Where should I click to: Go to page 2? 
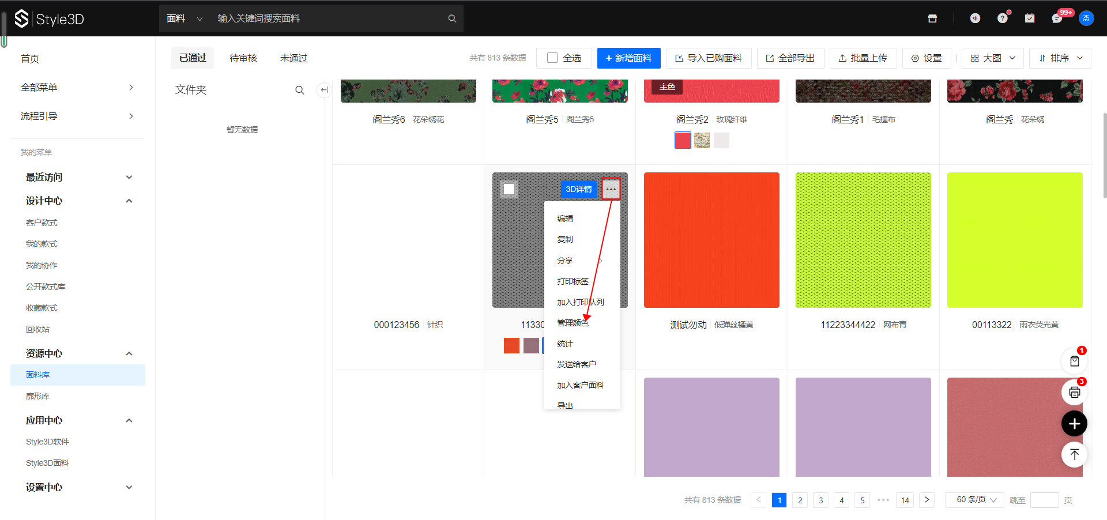click(x=800, y=500)
